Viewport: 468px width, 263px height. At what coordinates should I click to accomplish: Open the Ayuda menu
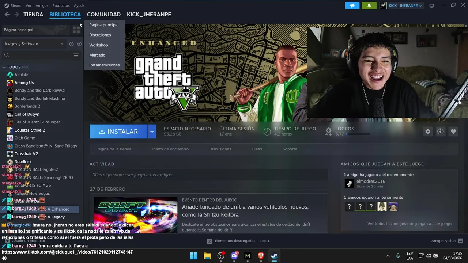click(79, 5)
